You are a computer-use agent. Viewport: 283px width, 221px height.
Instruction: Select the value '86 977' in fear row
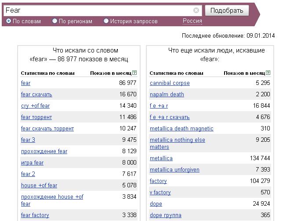coord(127,83)
